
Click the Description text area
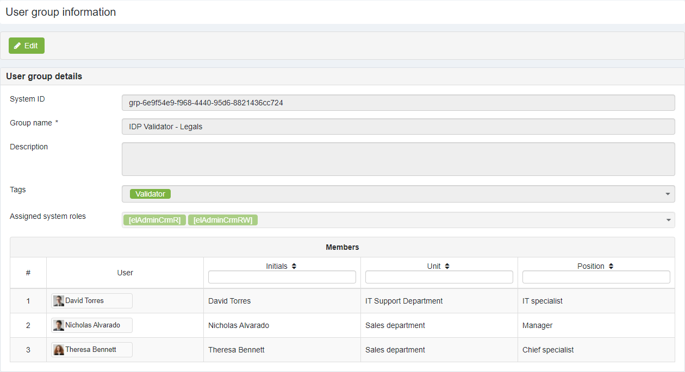398,159
